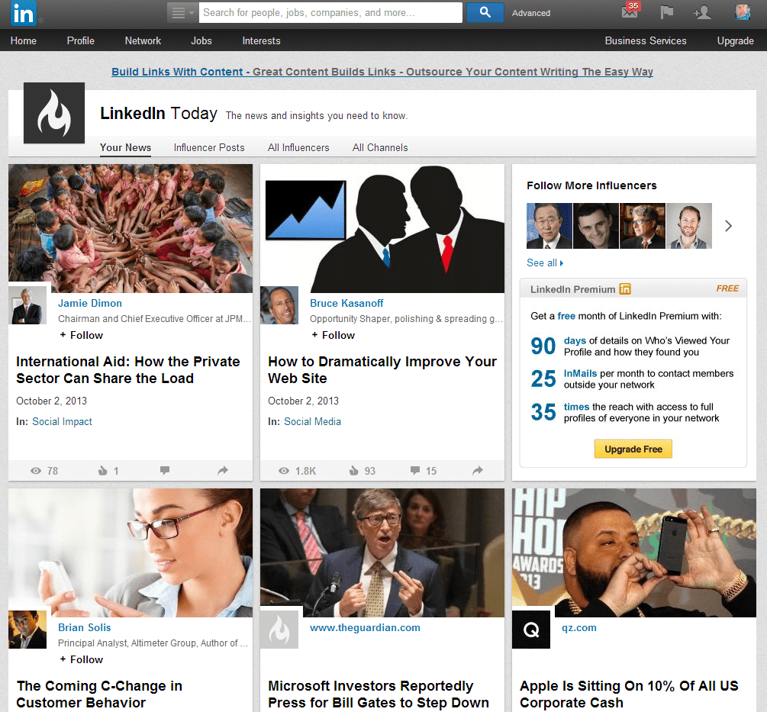The width and height of the screenshot is (767, 712).
Task: Click the Upgrade Free button
Action: coord(633,449)
